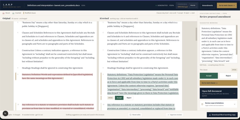
Task: Reject the amendment in the sidebar
Action: click(228, 76)
